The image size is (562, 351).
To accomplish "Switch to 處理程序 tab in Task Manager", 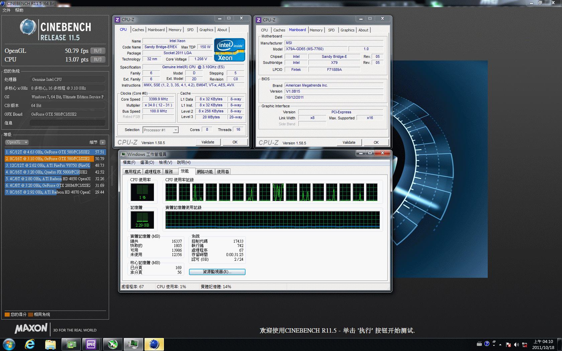I will click(153, 172).
